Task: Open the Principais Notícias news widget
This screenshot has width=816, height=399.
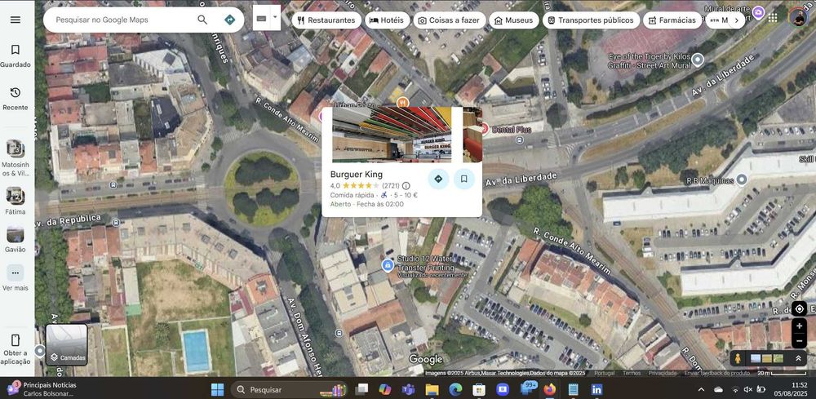Action: (x=42, y=389)
